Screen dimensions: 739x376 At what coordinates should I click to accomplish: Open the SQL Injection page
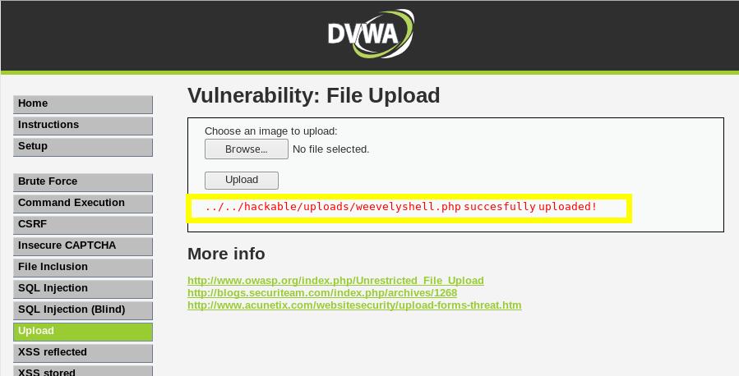(83, 290)
